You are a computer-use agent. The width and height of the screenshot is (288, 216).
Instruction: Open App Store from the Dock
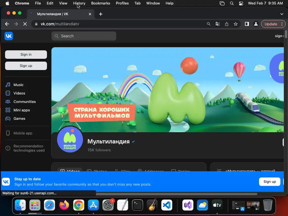[x=93, y=205]
